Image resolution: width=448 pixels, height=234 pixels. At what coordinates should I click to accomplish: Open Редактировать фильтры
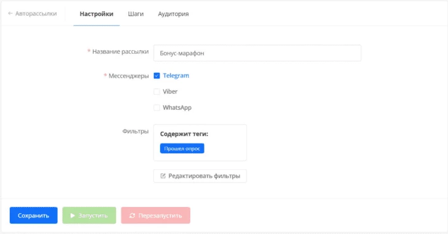(200, 176)
